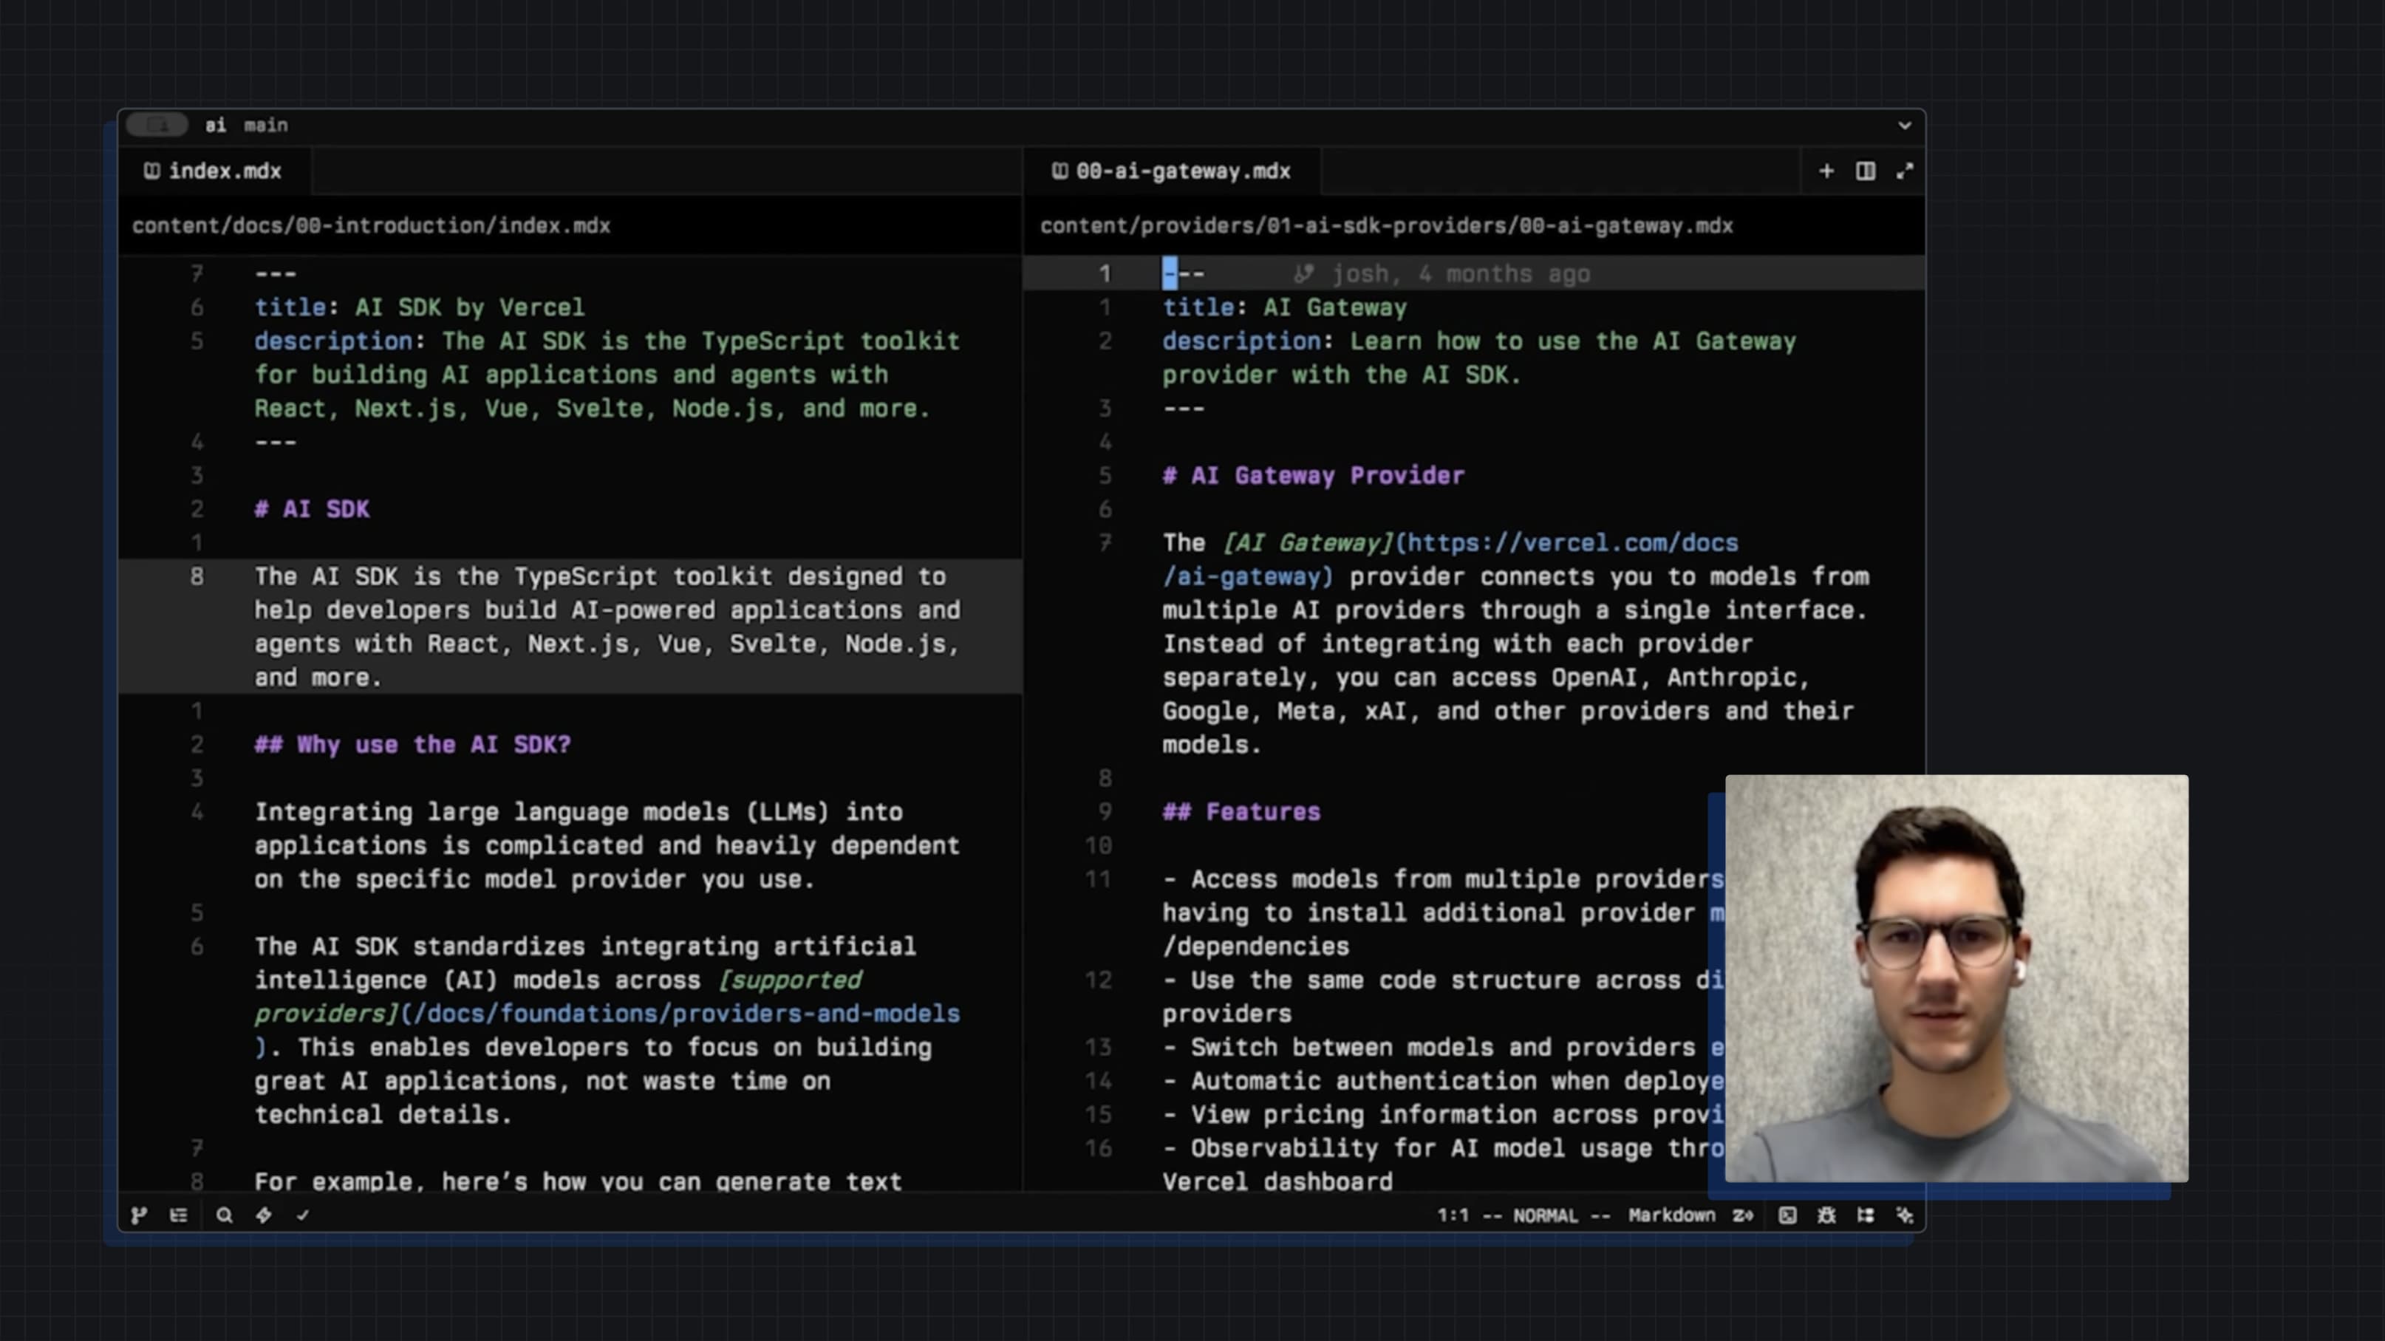Toggle edit predictions icon beside Markdown
Viewport: 2385px width, 1341px height.
[1742, 1215]
